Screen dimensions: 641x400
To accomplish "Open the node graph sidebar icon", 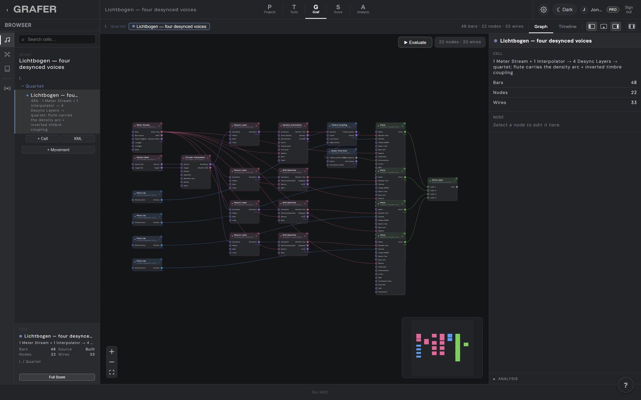I will click(7, 54).
